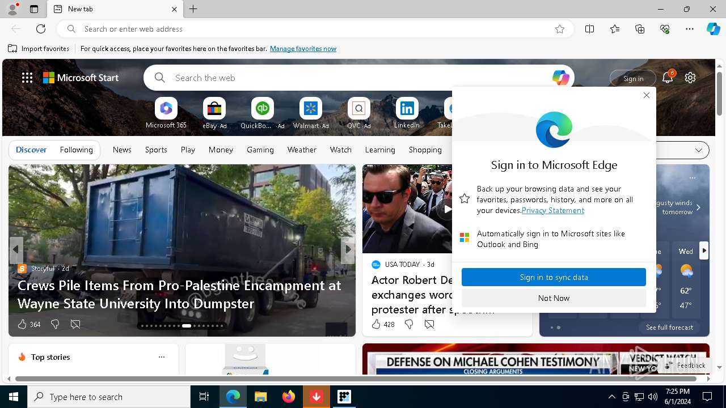Open the Copilot icon in search box
The width and height of the screenshot is (726, 408).
pos(560,78)
